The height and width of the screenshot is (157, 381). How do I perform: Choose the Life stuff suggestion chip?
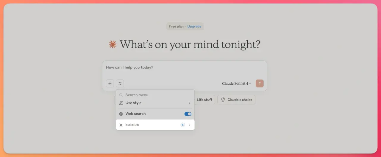pos(204,100)
